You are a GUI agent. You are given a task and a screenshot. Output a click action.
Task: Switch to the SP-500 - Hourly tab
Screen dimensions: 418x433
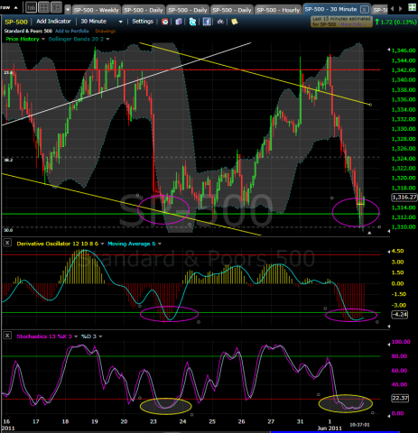pos(278,10)
